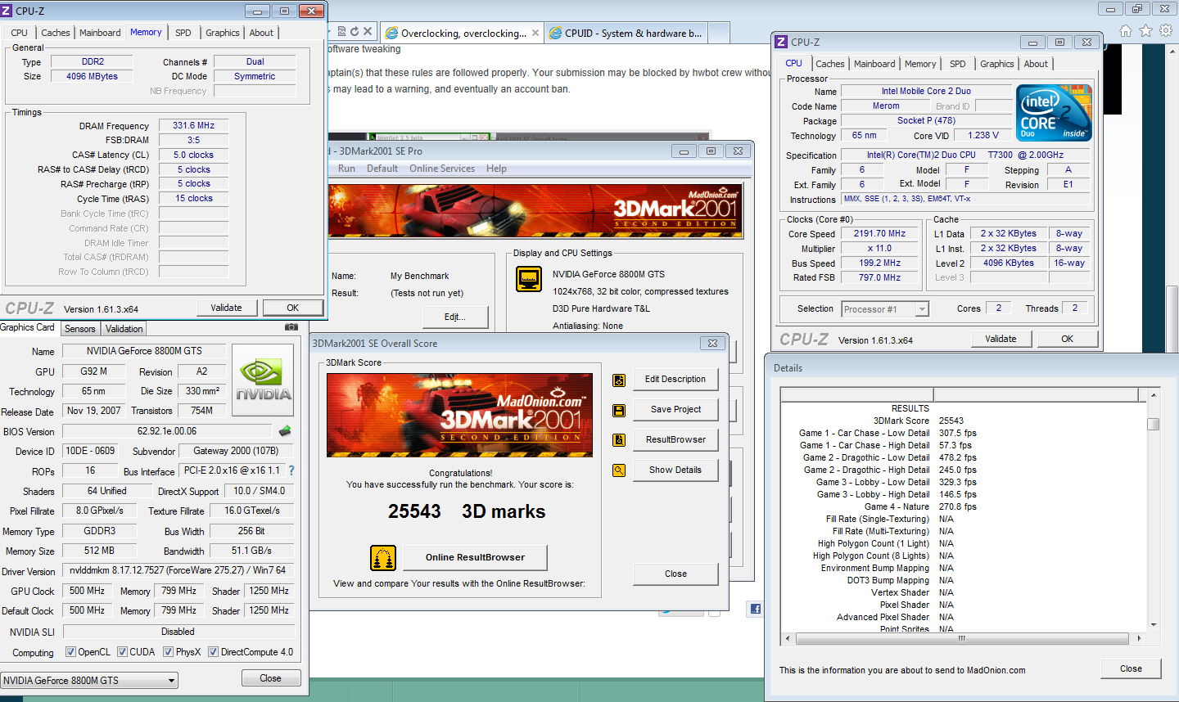Click the NVIDIA logo in GPU-Z
The image size is (1179, 702).
tap(263, 380)
